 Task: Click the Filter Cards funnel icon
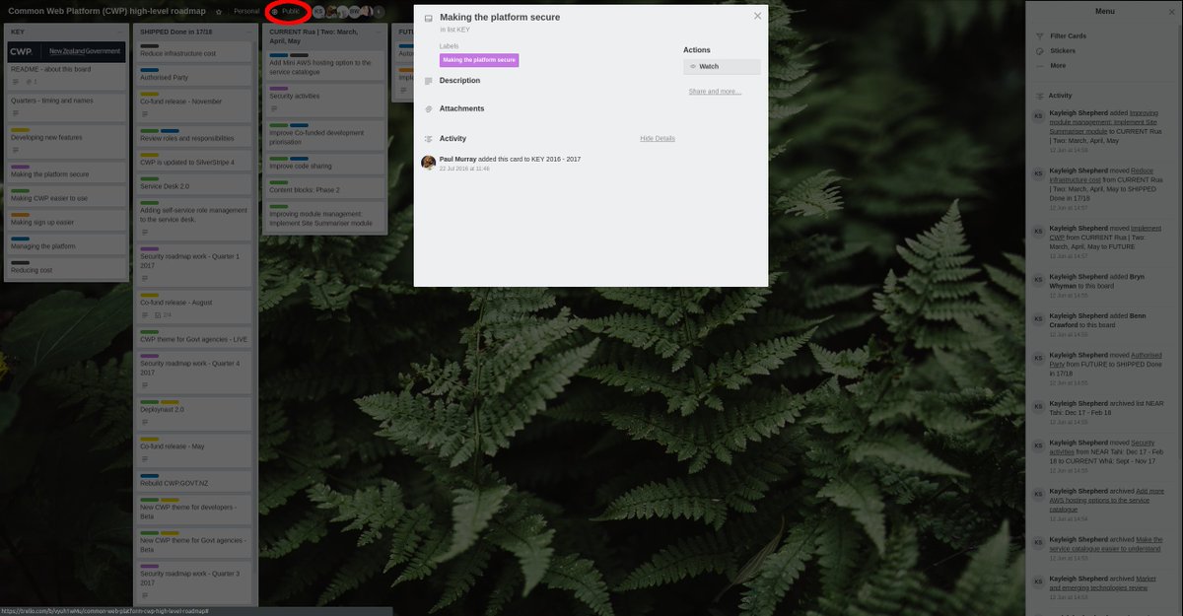[x=1039, y=36]
